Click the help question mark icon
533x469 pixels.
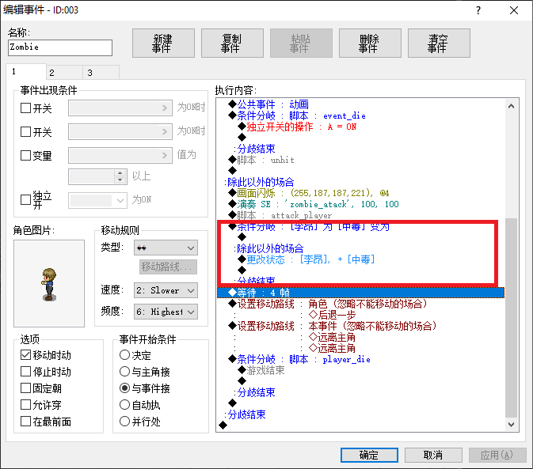478,10
